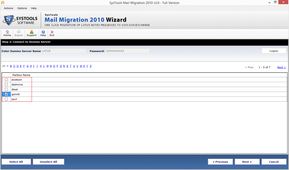
Task: Open the Help menu in menu bar
Action: pyautogui.click(x=34, y=8)
